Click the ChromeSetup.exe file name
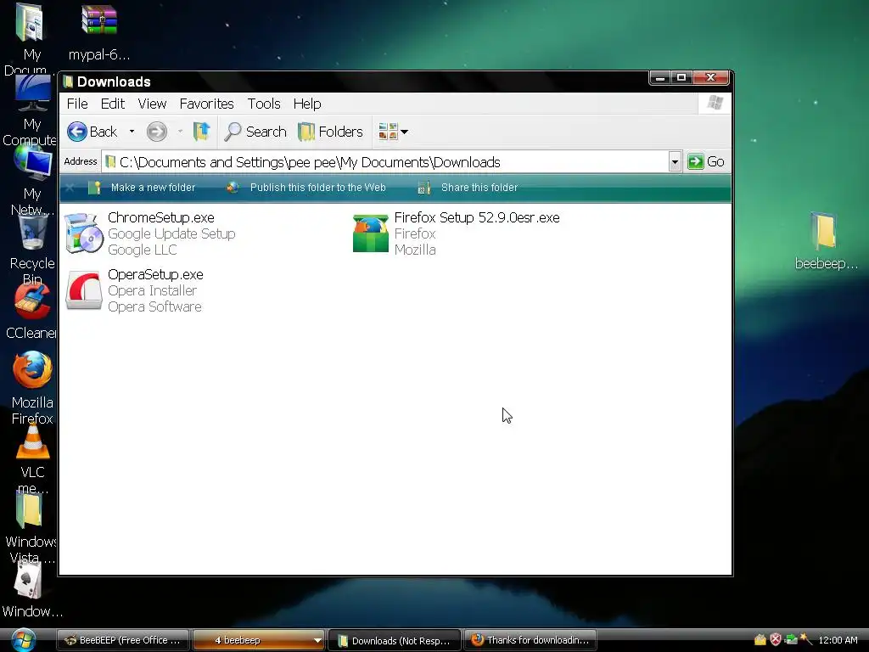Viewport: 869px width, 652px height. pos(160,217)
